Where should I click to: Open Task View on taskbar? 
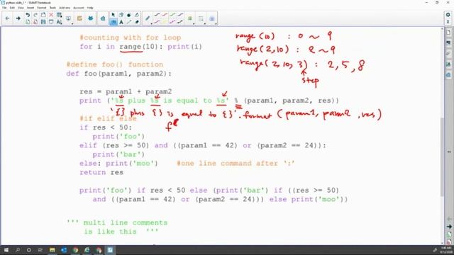click(x=40, y=250)
